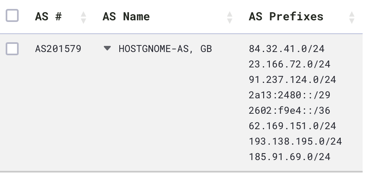Click prefix 62.169.151.0/24
374x182 pixels.
pos(292,126)
